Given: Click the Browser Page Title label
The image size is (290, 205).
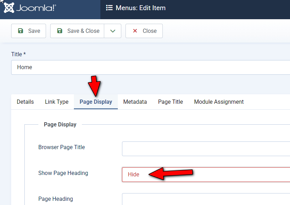Looking at the screenshot, I should (x=62, y=147).
